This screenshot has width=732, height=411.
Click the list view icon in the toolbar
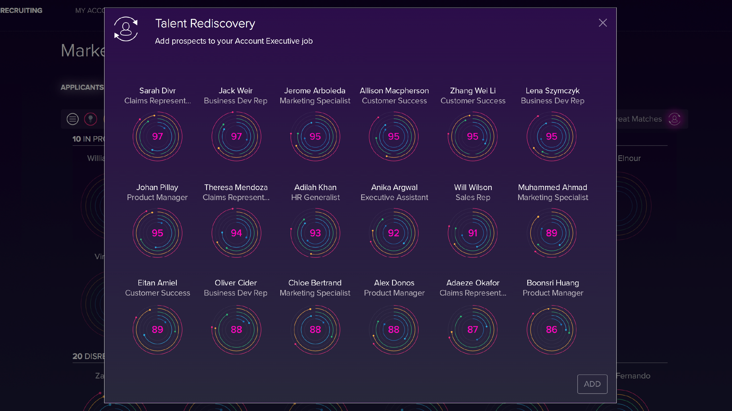pyautogui.click(x=73, y=119)
